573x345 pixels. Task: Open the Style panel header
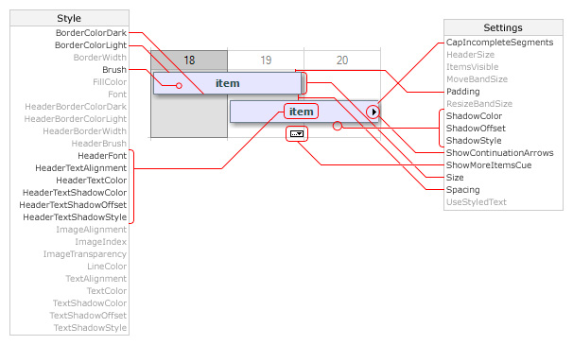(x=69, y=18)
